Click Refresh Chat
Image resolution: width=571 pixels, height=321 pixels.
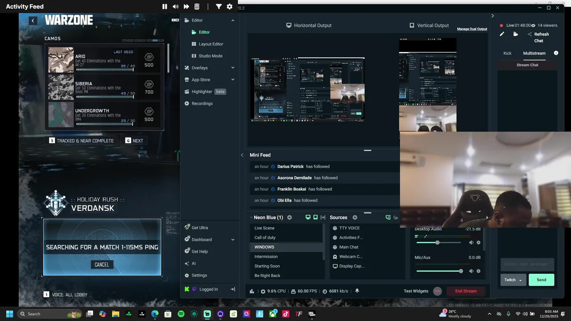(x=541, y=37)
